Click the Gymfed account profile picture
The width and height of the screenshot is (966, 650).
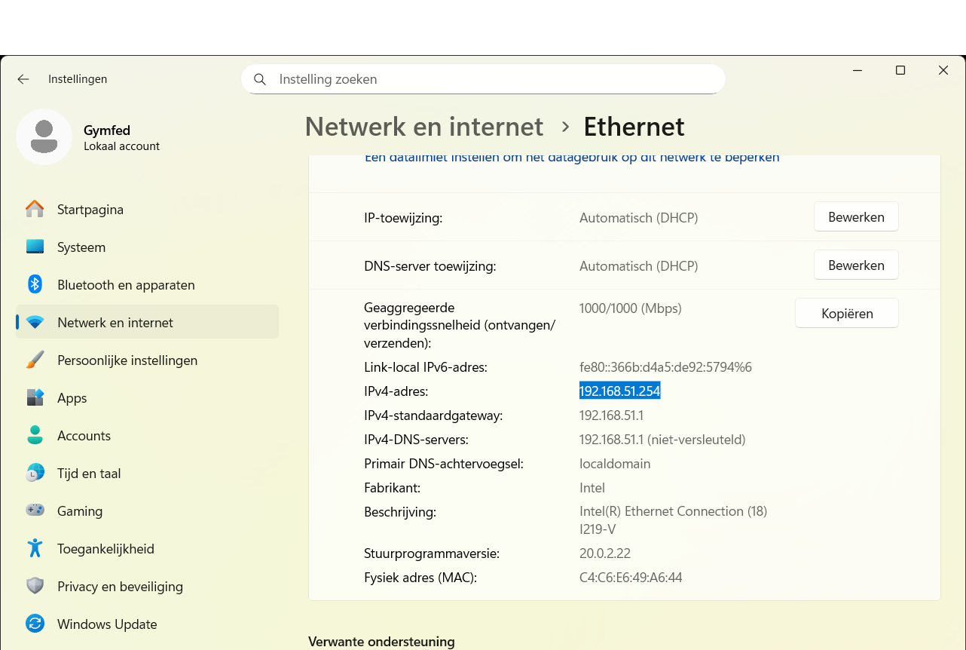click(44, 136)
